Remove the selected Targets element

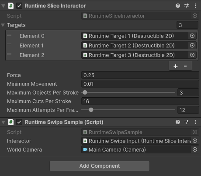coord(185,66)
